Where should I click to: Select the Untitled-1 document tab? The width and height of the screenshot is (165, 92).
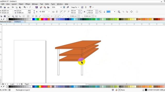coord(18,22)
